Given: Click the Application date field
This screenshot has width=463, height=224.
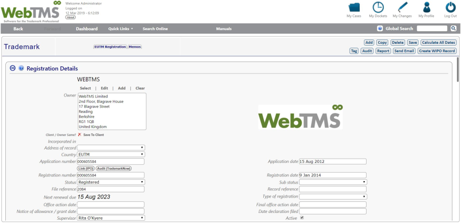Looking at the screenshot, I should [x=333, y=162].
